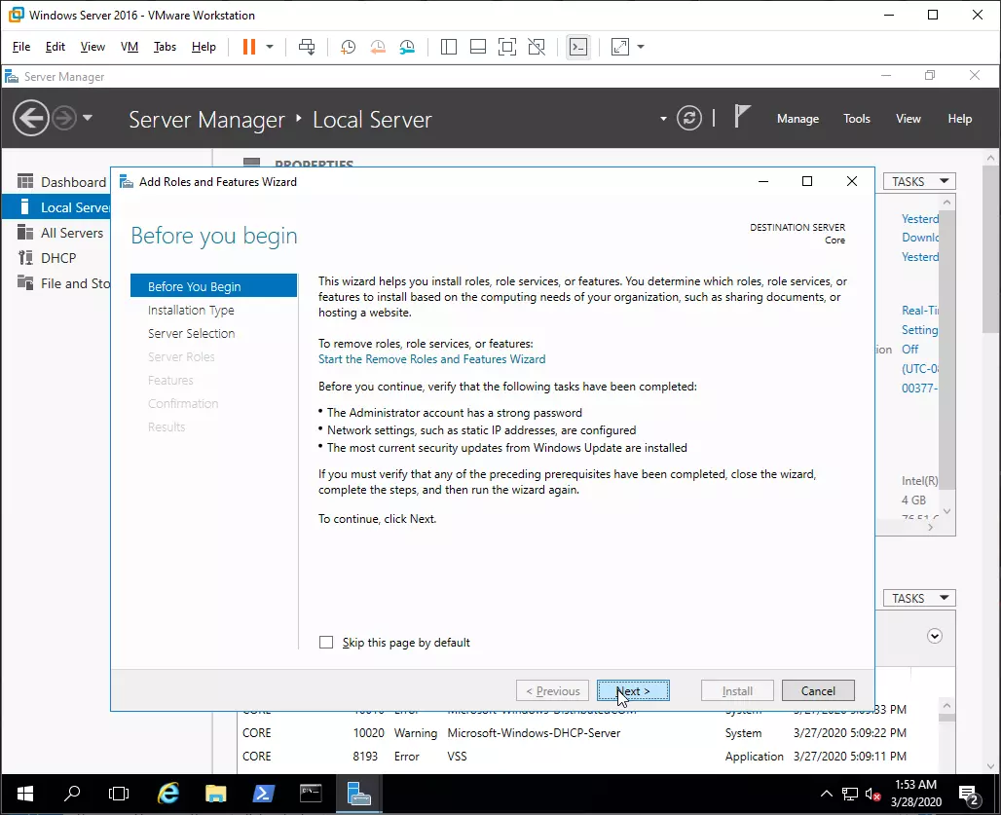This screenshot has height=815, width=1001.
Task: Launch Internet Explorer from taskbar
Action: coord(167,794)
